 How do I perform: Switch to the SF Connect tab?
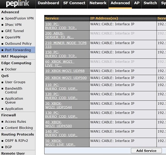74,3
